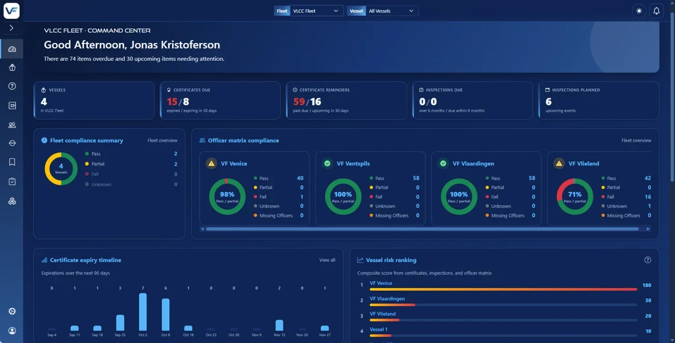Open the help question-mark sidebar icon
Screen dimensions: 675x343
pyautogui.click(x=12, y=86)
